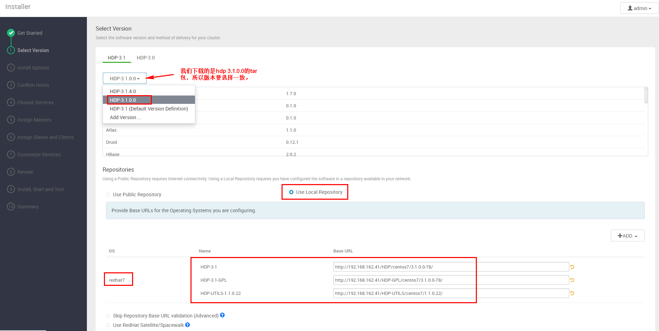Click the HBase service row
The height and width of the screenshot is (331, 659).
pyautogui.click(x=373, y=153)
